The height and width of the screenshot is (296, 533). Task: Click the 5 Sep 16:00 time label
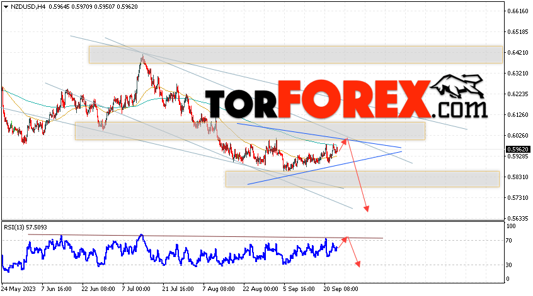tap(299, 289)
